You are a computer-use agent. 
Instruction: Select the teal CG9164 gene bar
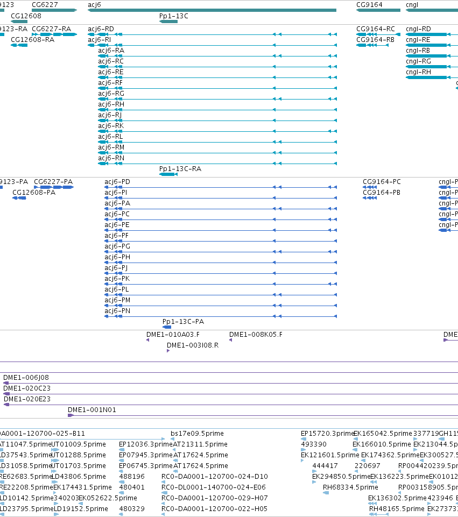(x=378, y=10)
